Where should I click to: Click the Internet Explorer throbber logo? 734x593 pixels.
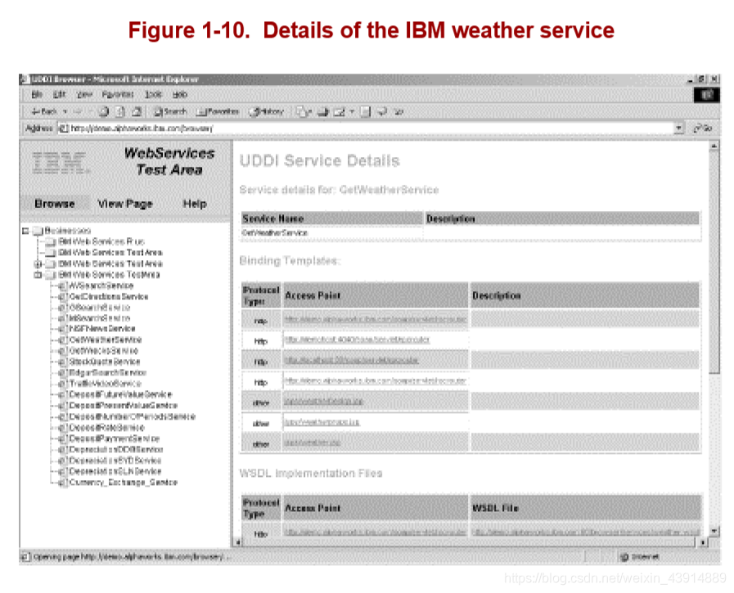[x=706, y=95]
